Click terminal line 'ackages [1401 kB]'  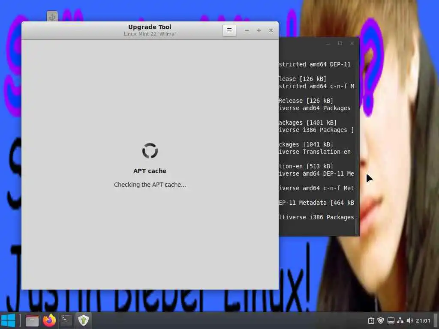point(307,123)
